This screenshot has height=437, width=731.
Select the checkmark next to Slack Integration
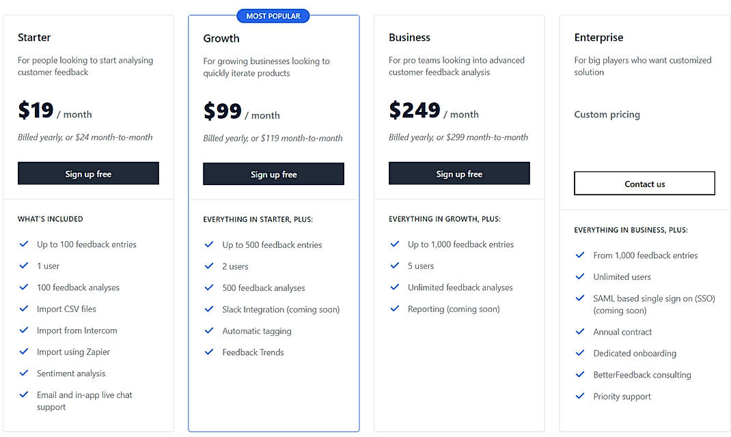point(208,309)
